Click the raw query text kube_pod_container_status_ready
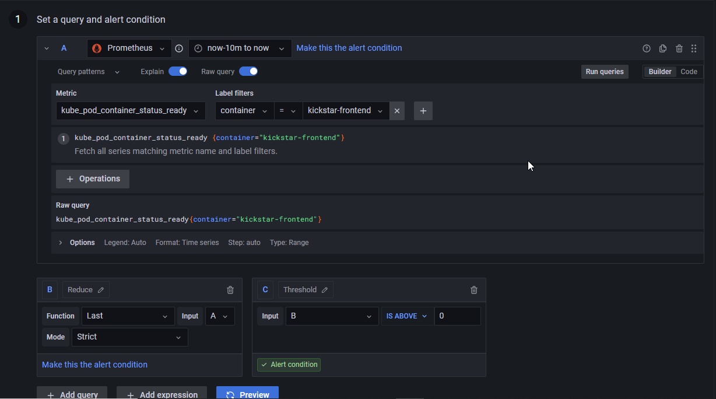The image size is (716, 399). pyautogui.click(x=122, y=219)
